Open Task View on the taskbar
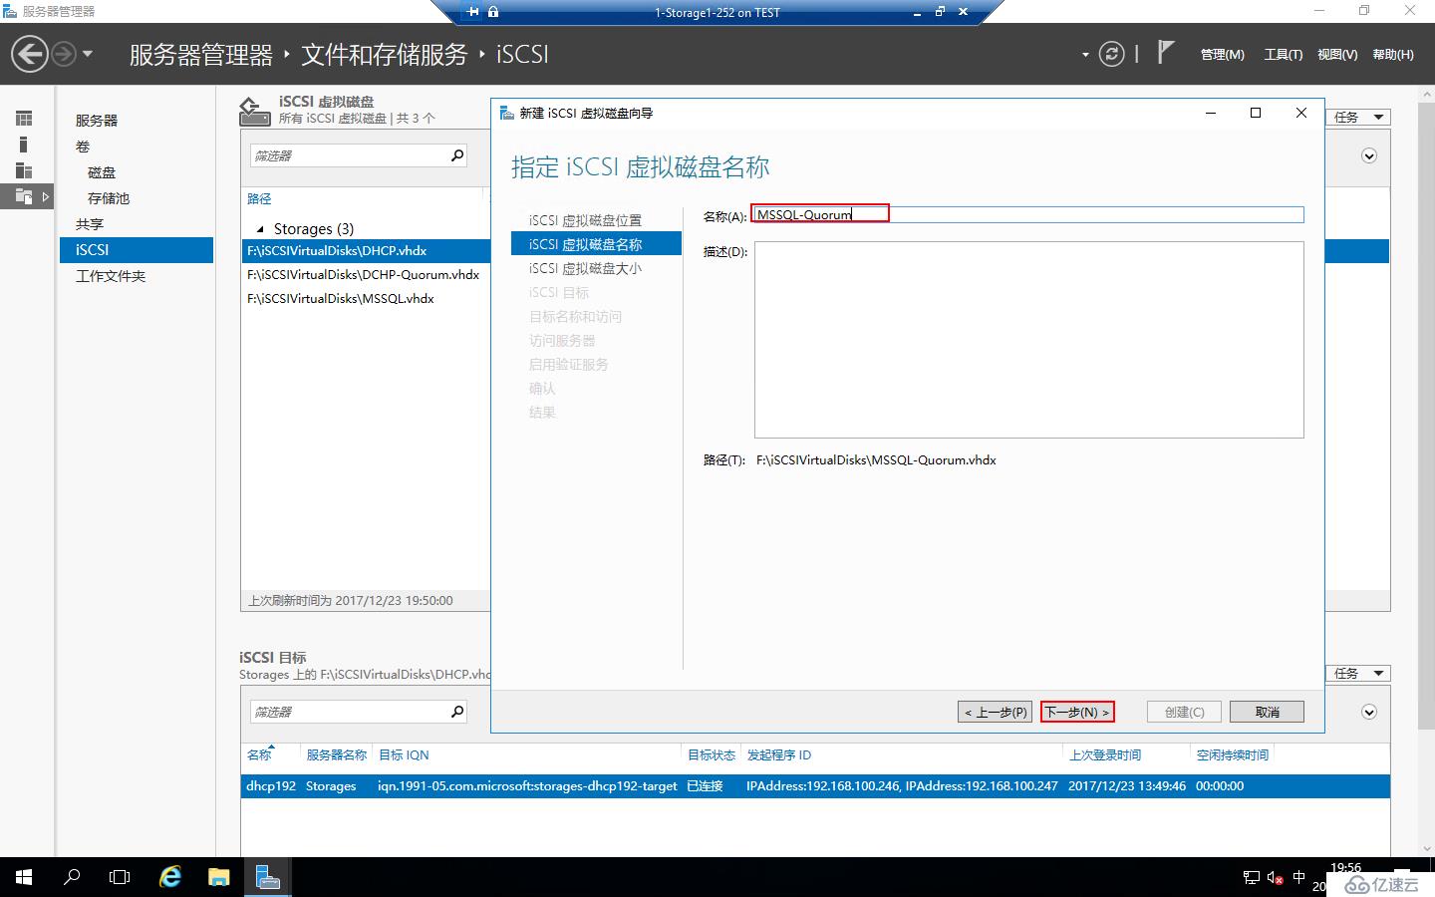This screenshot has width=1435, height=897. coord(120,877)
